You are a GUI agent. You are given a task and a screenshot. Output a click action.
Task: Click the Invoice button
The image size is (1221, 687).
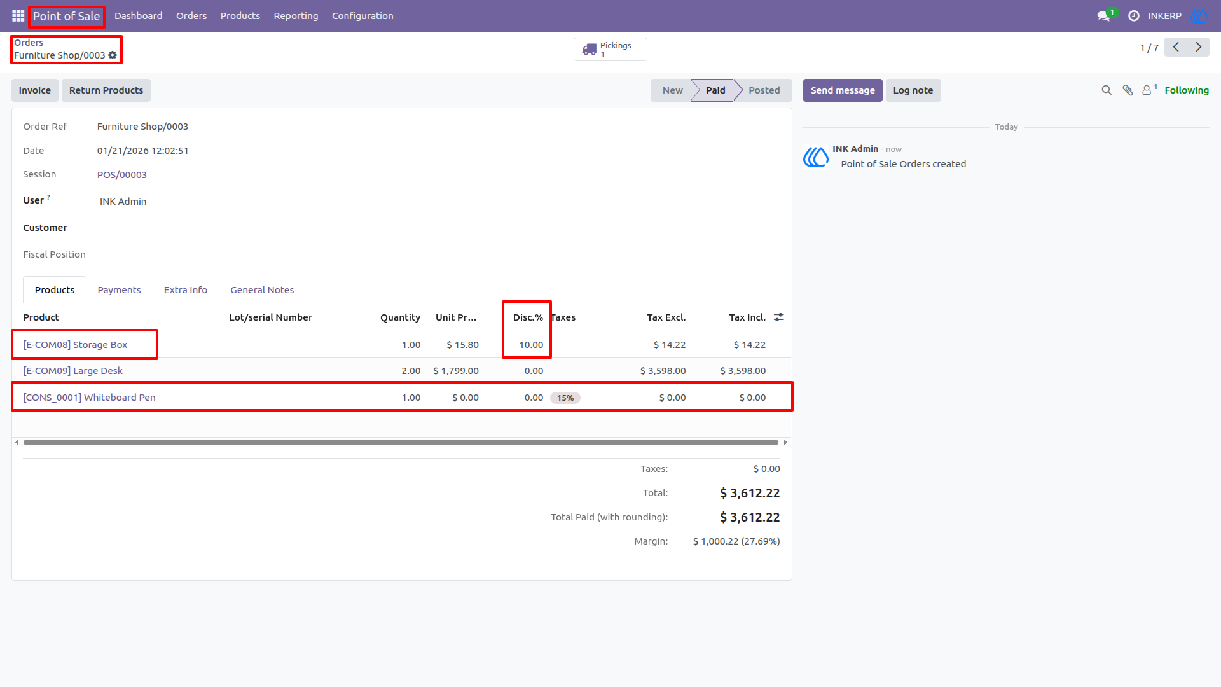(x=34, y=90)
